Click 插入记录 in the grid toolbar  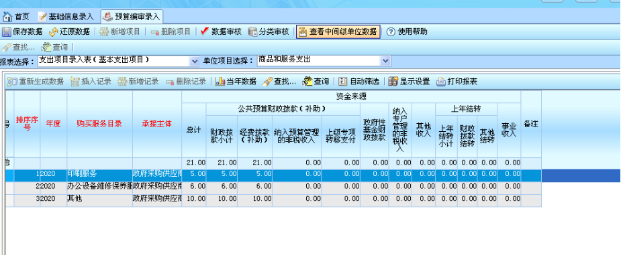coord(91,81)
